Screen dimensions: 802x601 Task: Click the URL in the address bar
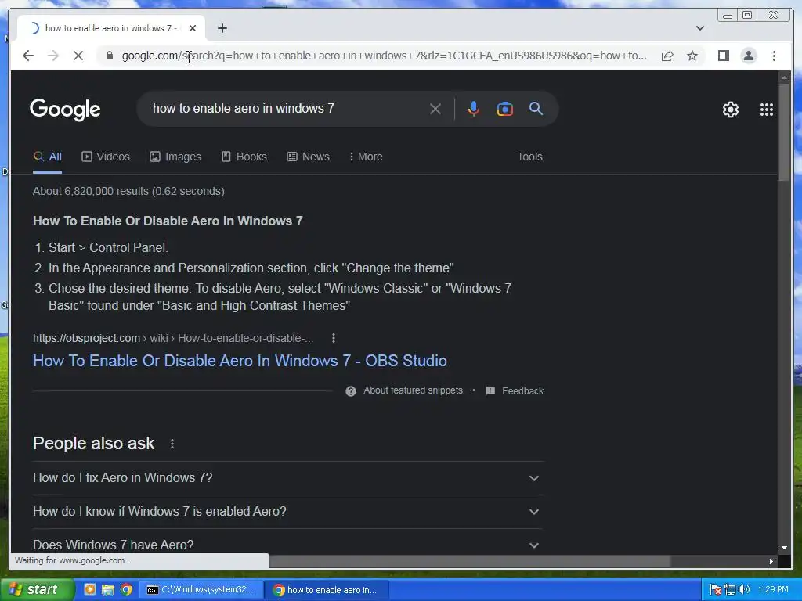click(384, 56)
